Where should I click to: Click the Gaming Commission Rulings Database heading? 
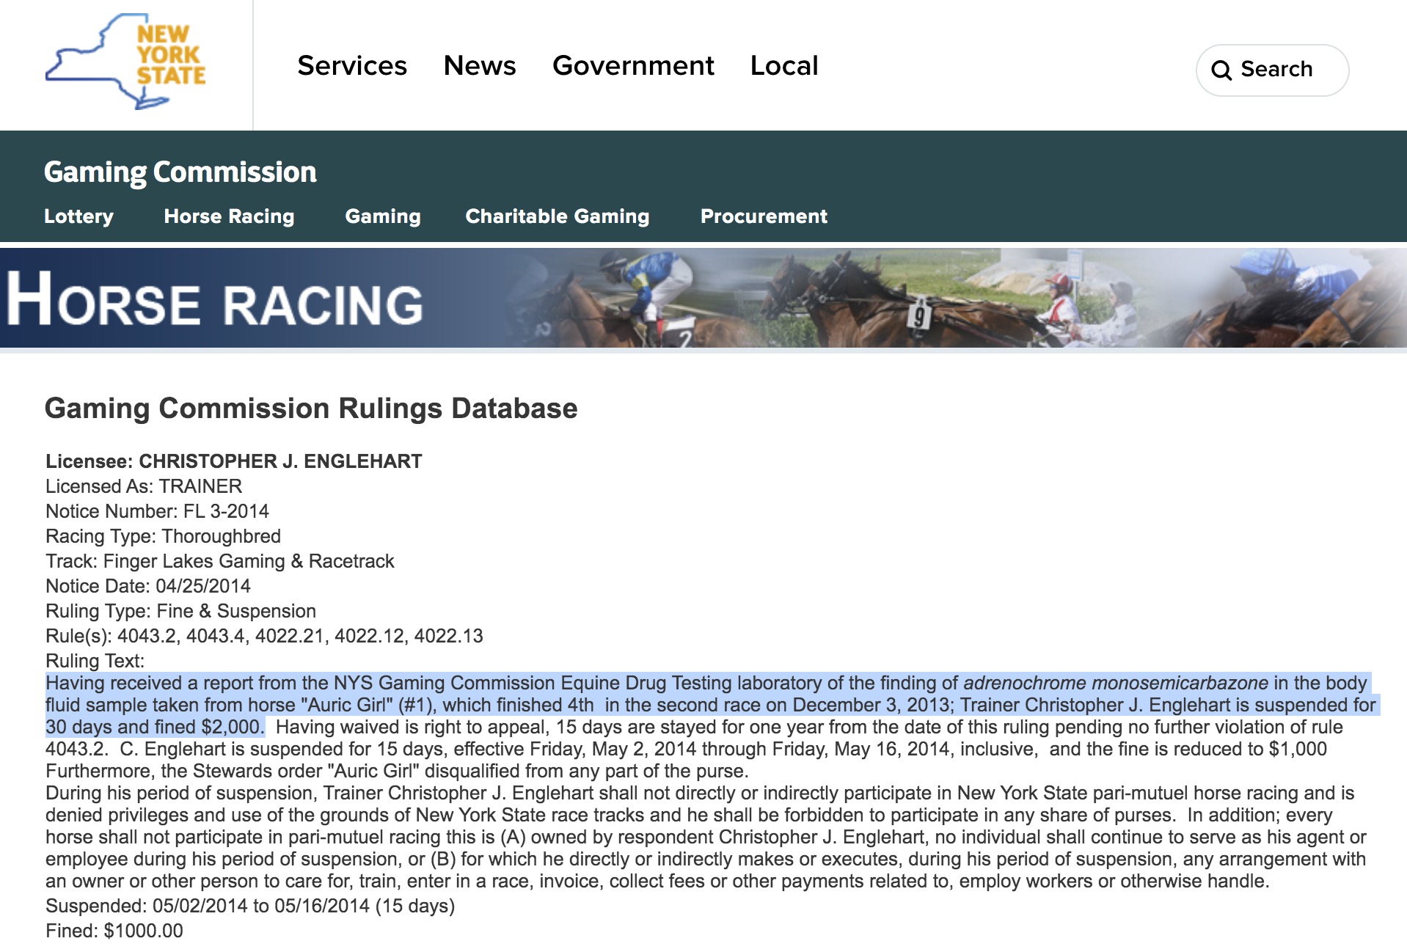pyautogui.click(x=311, y=409)
